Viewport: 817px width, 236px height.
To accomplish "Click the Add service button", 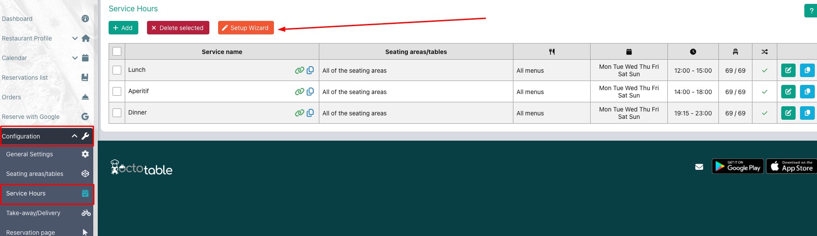I will click(123, 28).
